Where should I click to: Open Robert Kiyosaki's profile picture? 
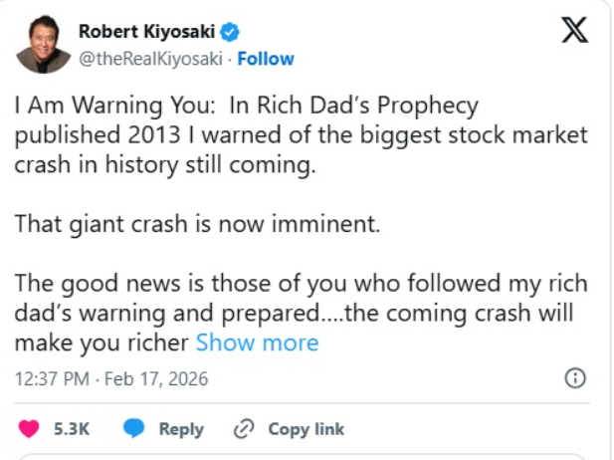coord(43,45)
